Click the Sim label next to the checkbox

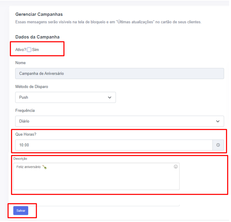pyautogui.click(x=35, y=49)
